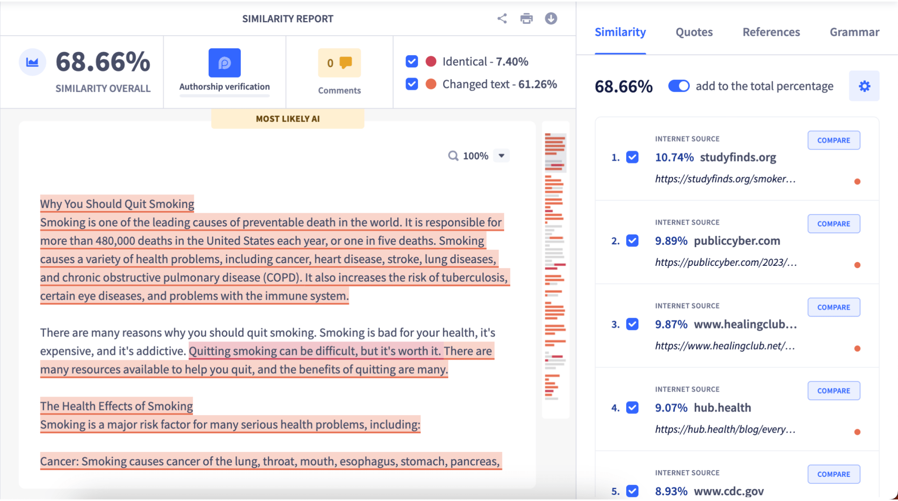Image resolution: width=898 pixels, height=501 pixels.
Task: Print the similarity report
Action: pos(526,18)
